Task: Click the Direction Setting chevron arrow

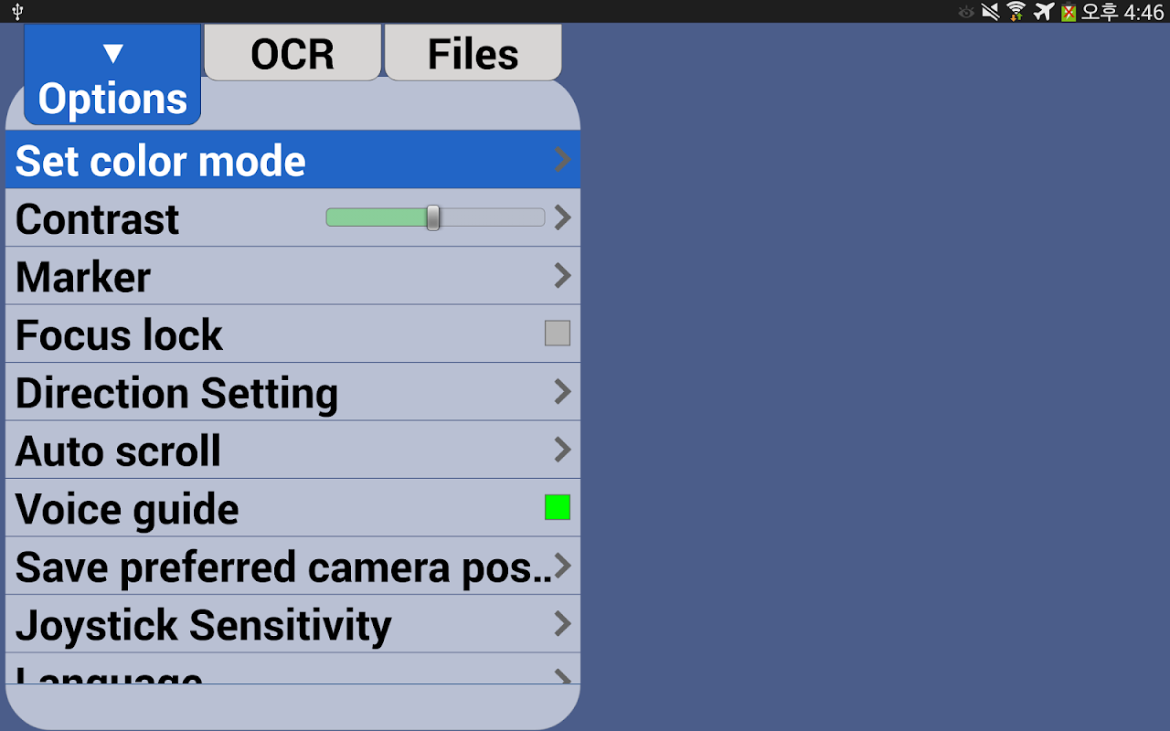Action: [x=563, y=392]
